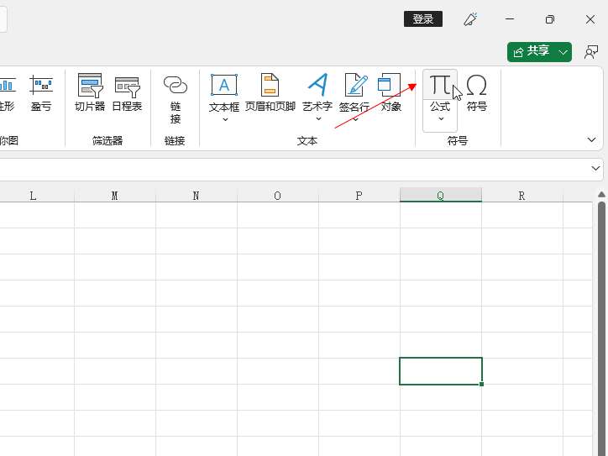
Task: Insert Column (柱形) sparkline
Action: click(8, 93)
